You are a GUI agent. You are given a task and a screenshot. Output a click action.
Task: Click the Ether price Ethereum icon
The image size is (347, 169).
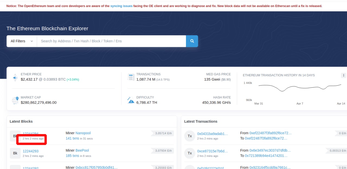click(15, 78)
